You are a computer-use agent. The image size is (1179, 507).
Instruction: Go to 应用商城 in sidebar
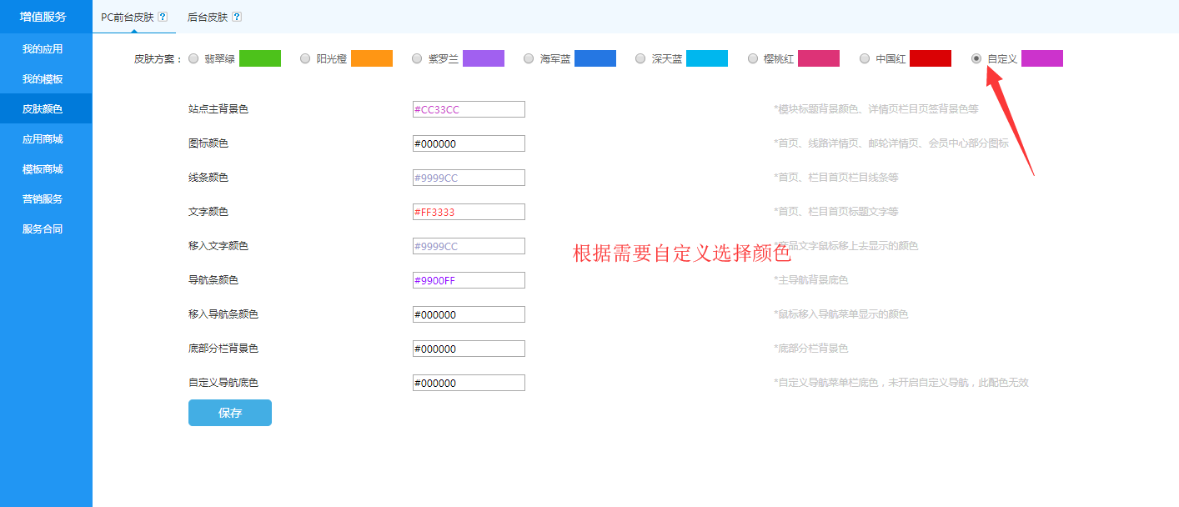pyautogui.click(x=43, y=139)
